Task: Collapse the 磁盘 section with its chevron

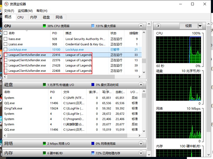Action: [141, 85]
